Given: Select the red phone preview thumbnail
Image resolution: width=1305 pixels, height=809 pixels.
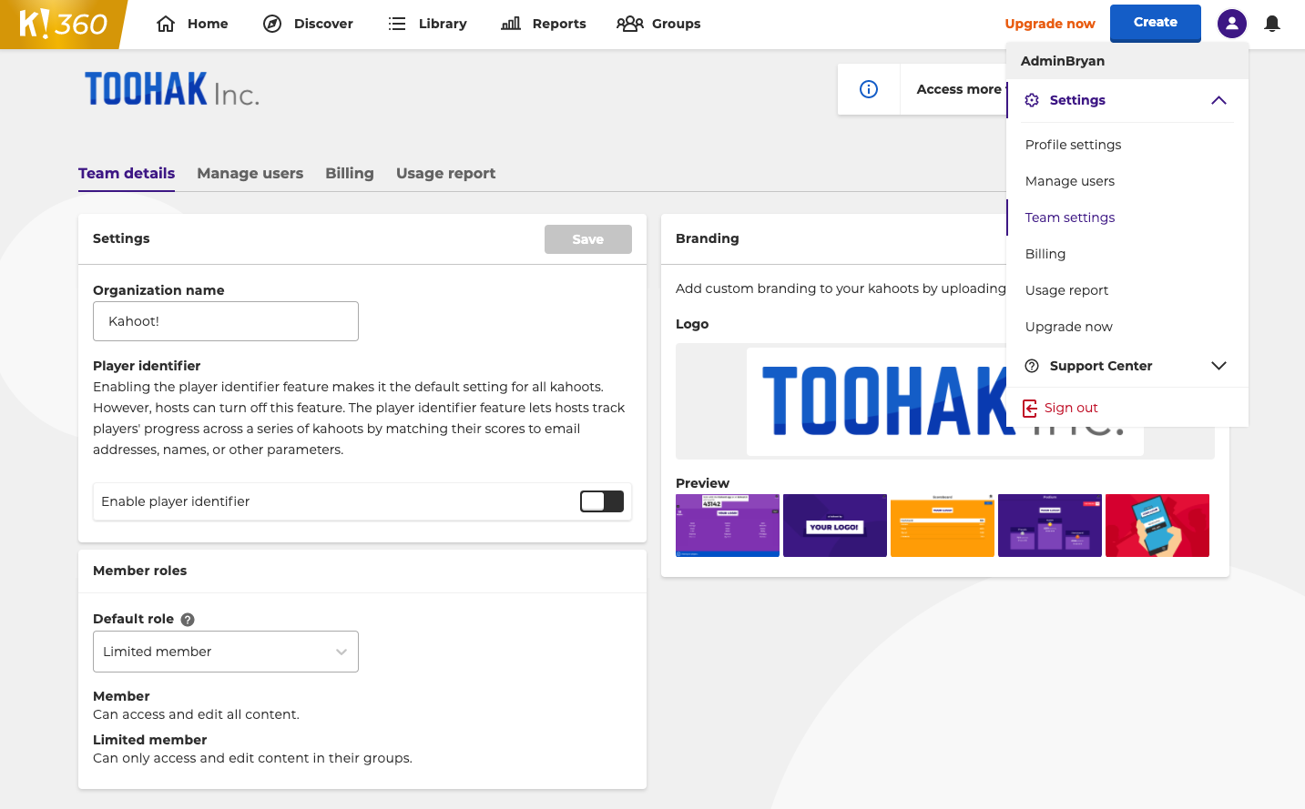Looking at the screenshot, I should pyautogui.click(x=1157, y=525).
